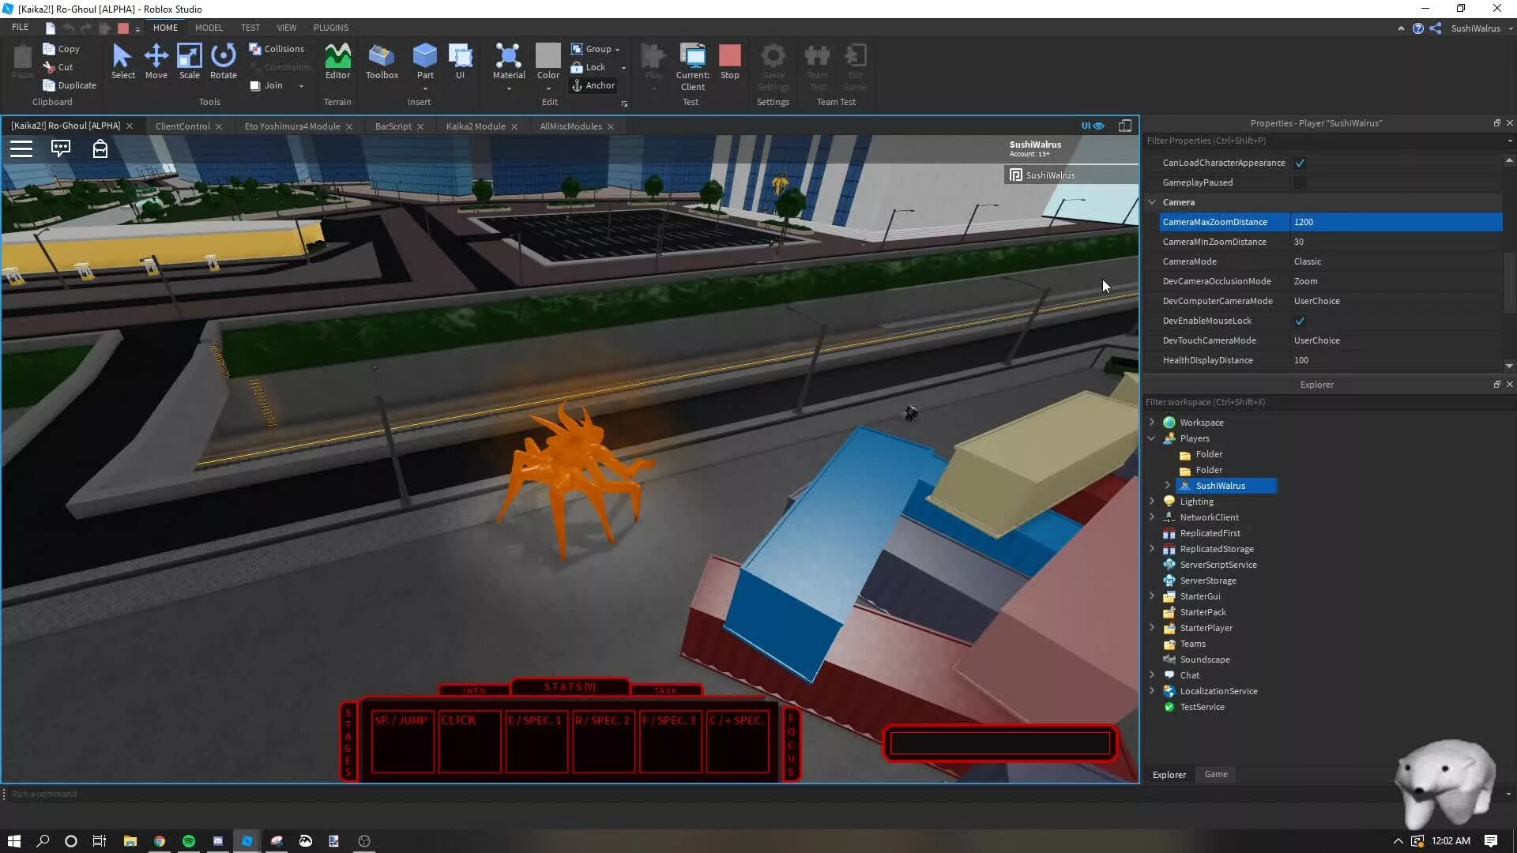Open the in-game chat icon

[x=61, y=148]
